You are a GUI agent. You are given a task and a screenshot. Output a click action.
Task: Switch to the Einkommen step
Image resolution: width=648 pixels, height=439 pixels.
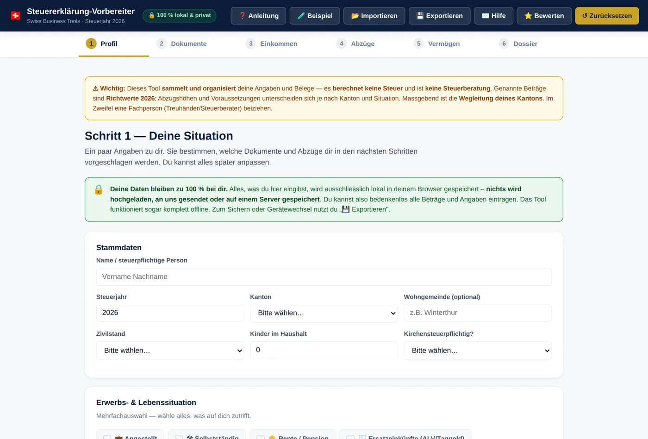coord(271,44)
